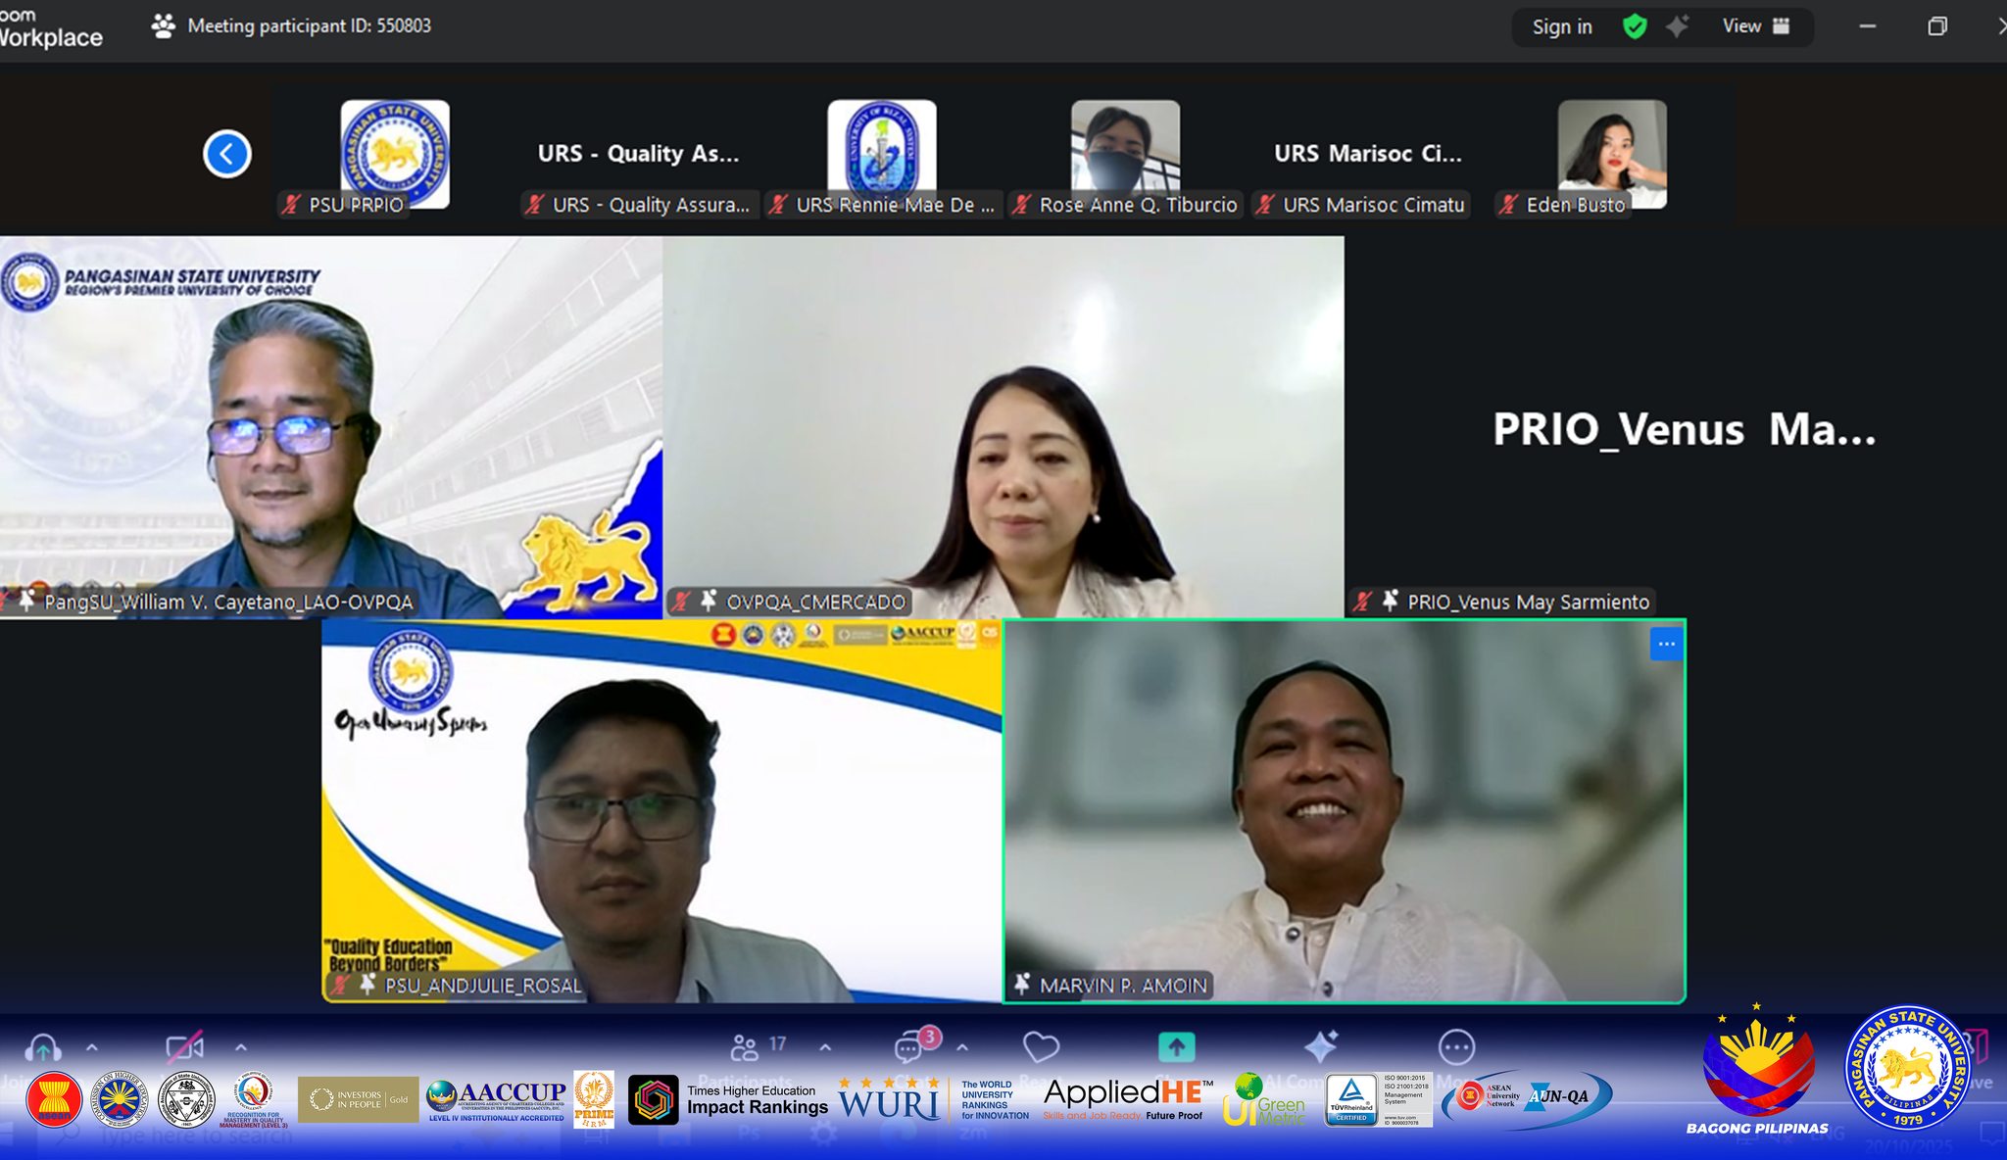The height and width of the screenshot is (1160, 2007).
Task: Click the React heart icon
Action: coord(1041,1047)
